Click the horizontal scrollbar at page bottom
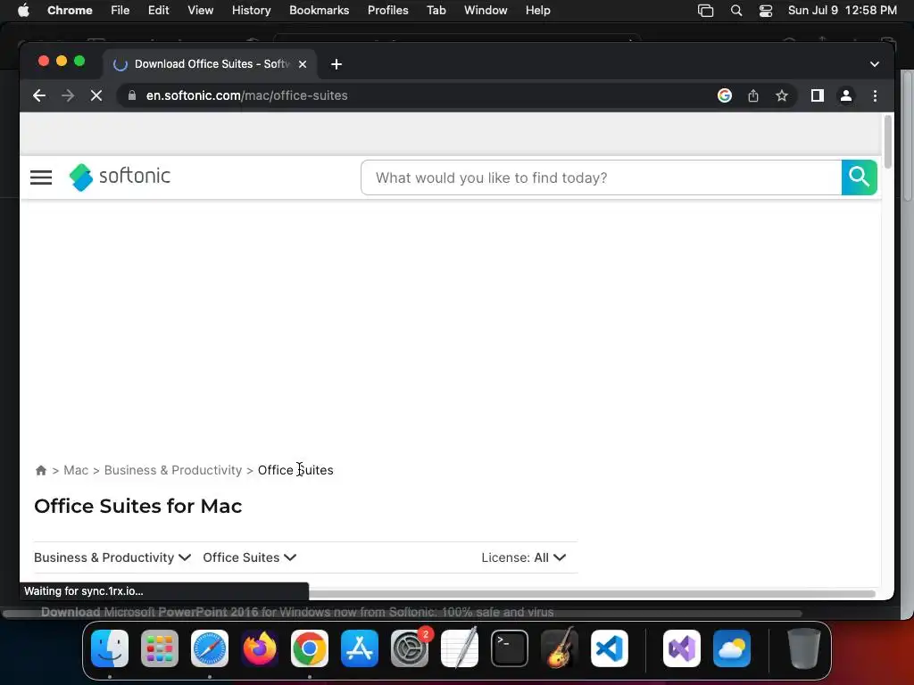Viewport: 914px width, 685px height. (592, 593)
